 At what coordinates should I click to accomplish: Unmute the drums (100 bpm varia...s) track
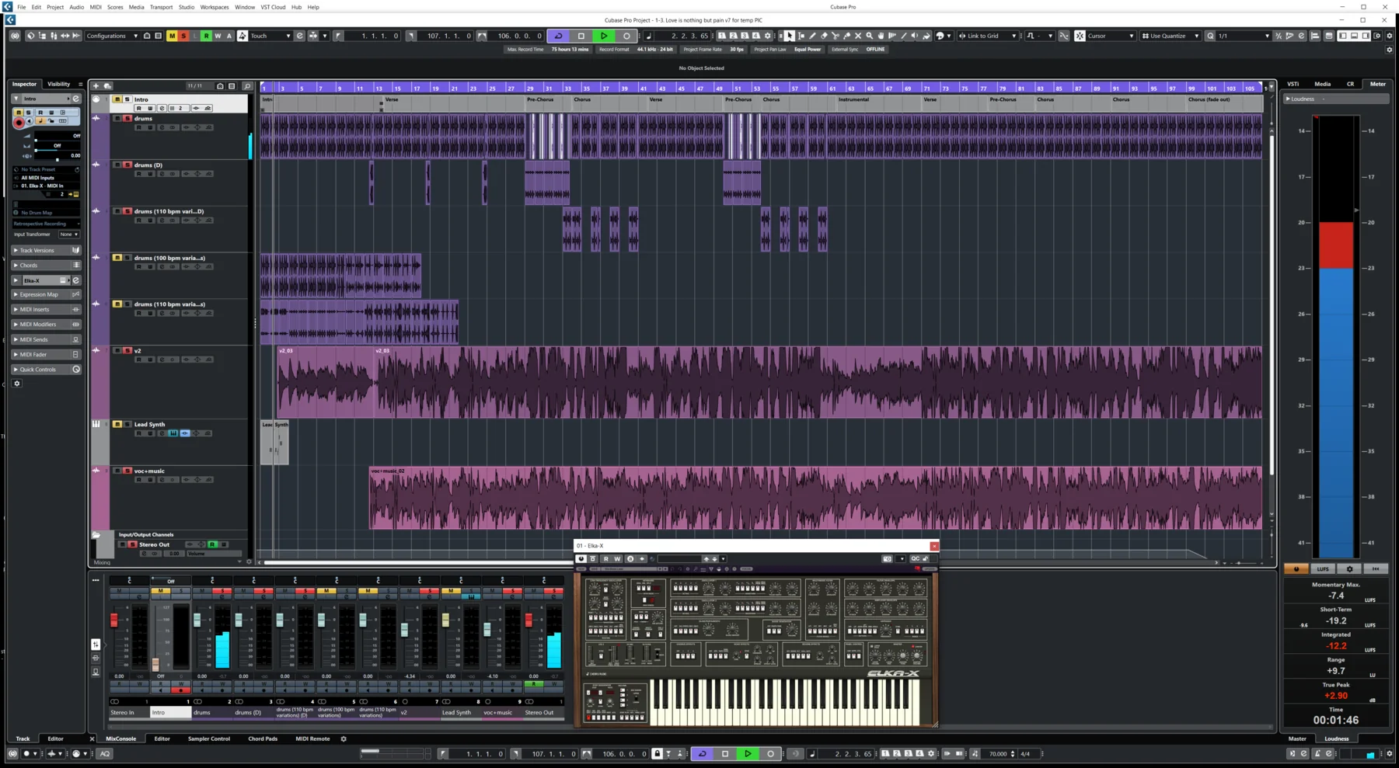(x=117, y=258)
